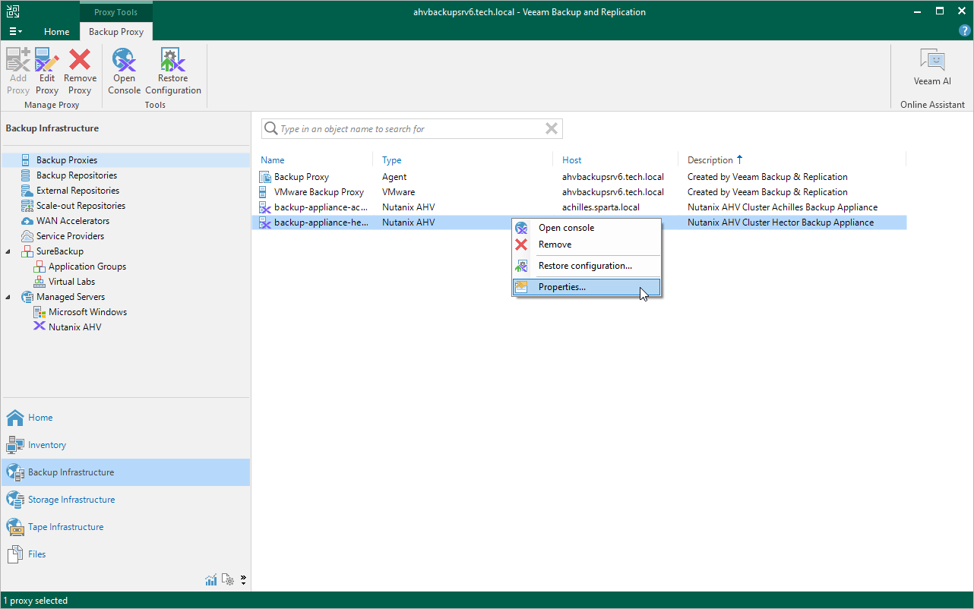This screenshot has width=974, height=609.
Task: Switch to the Home ribbon tab
Action: (57, 32)
